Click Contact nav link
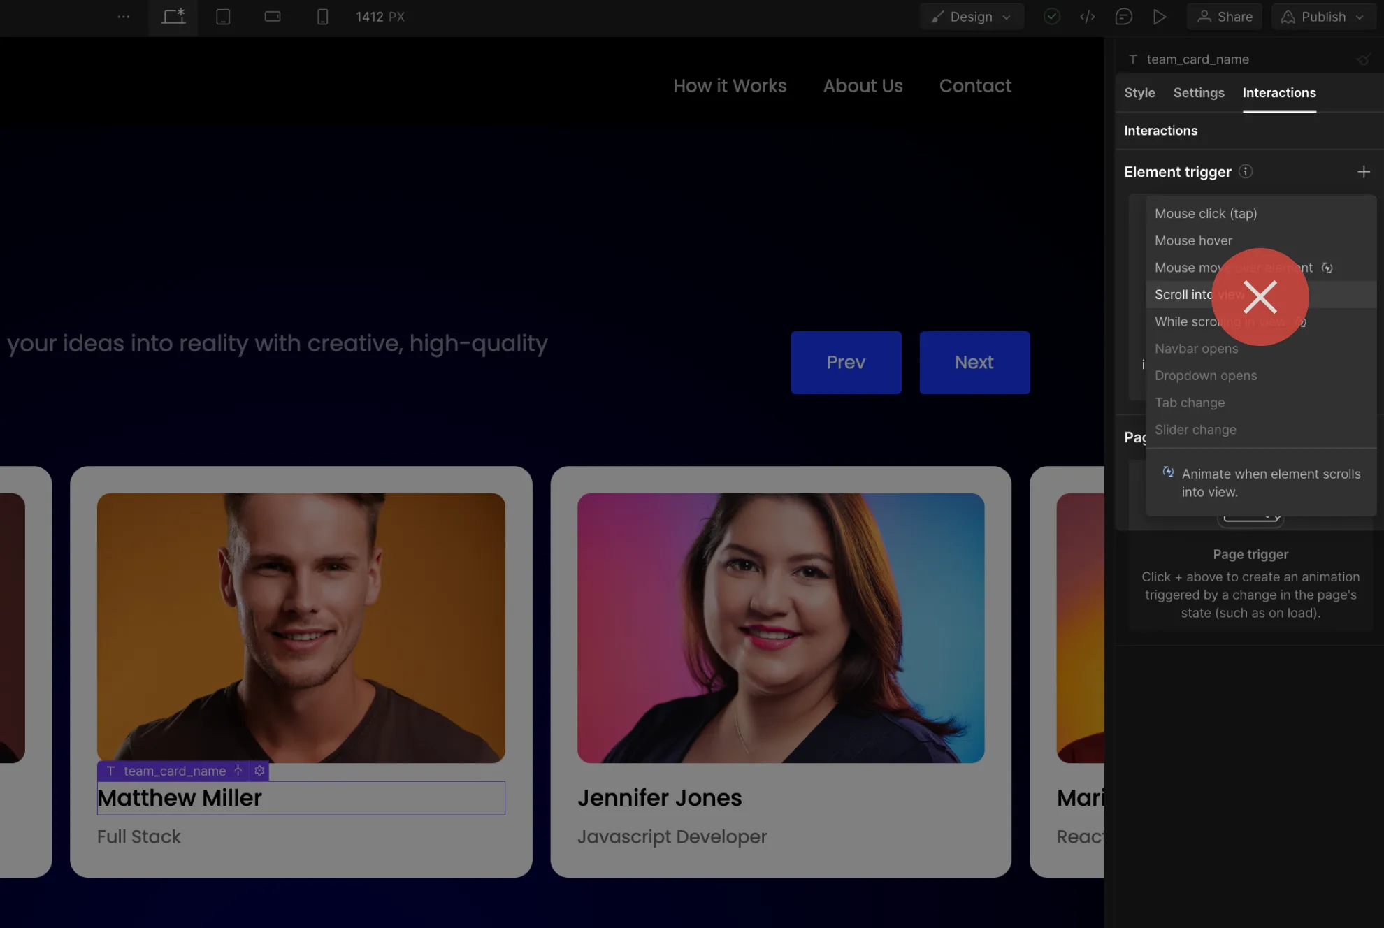 (x=975, y=86)
